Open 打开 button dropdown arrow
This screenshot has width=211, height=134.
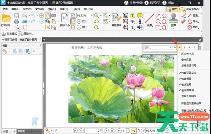[x=6, y=28]
